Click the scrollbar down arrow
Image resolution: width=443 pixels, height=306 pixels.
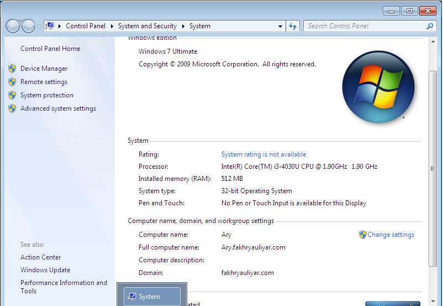(433, 302)
